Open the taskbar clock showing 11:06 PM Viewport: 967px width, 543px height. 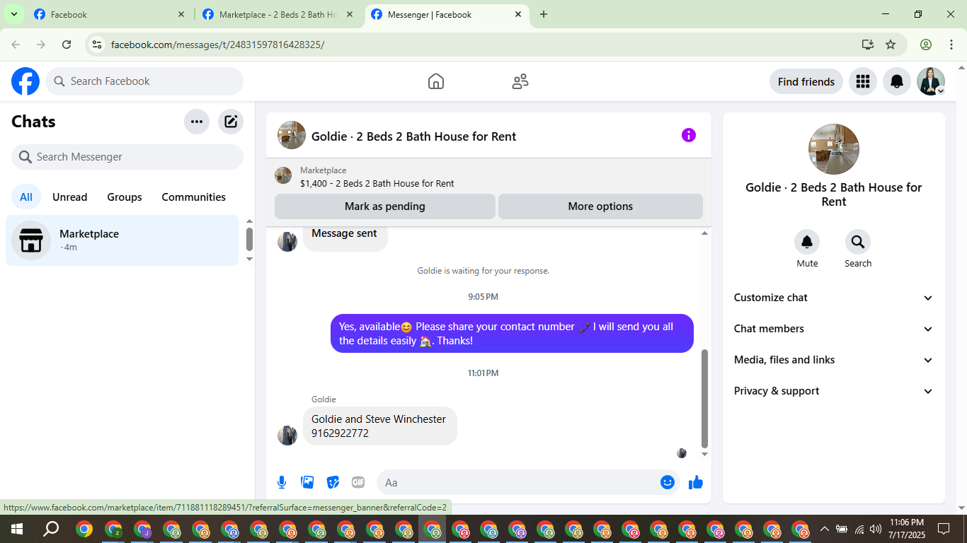(906, 529)
